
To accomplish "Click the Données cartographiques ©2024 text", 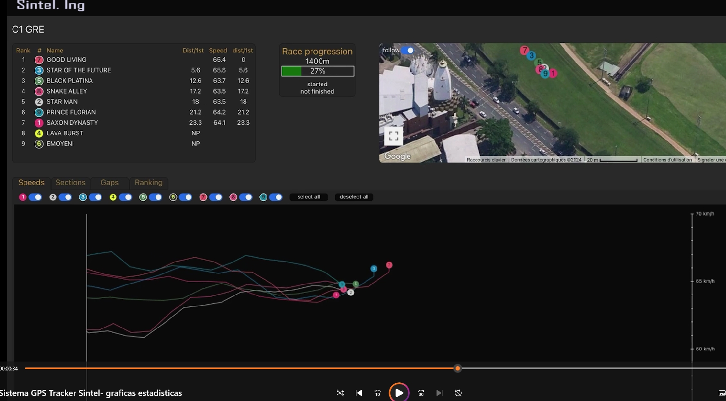I will click(x=546, y=160).
